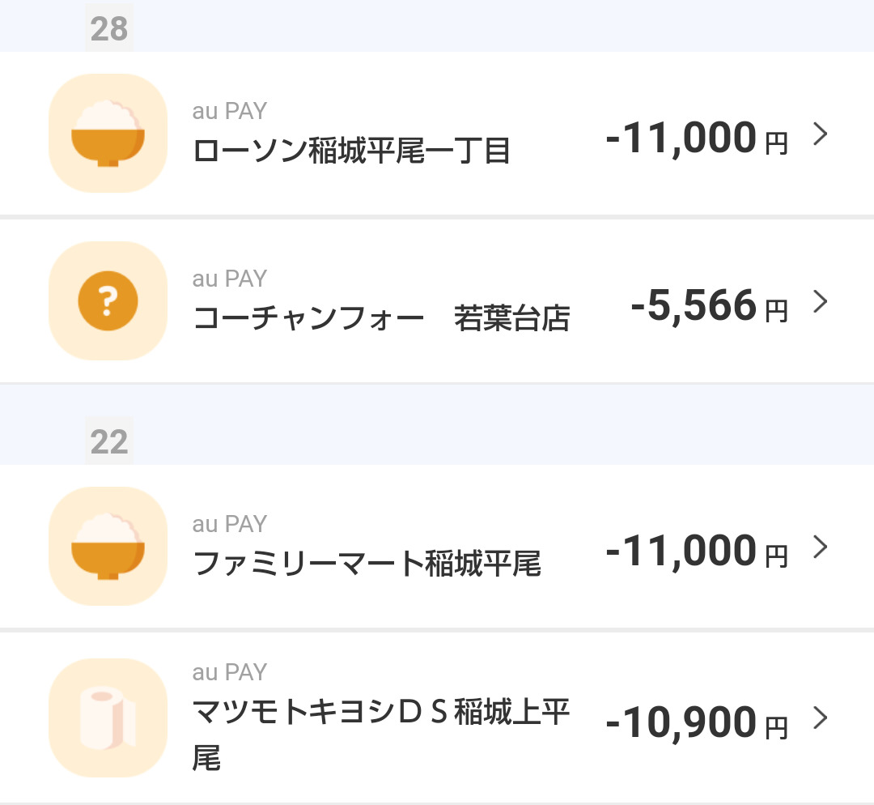Tap the rice bowl icon for ローソン稲城平尾一丁目
This screenshot has width=874, height=805.
(108, 134)
